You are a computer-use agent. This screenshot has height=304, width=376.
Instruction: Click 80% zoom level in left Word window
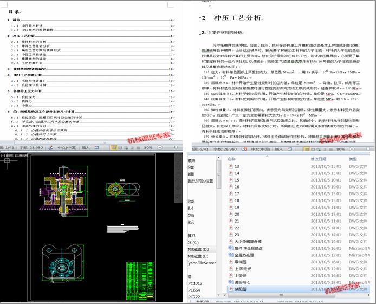tap(148, 148)
